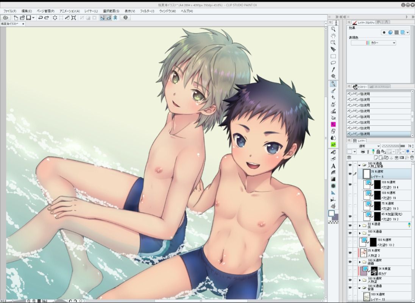
Task: Select the Blend (droplets) tool
Action: [333, 138]
